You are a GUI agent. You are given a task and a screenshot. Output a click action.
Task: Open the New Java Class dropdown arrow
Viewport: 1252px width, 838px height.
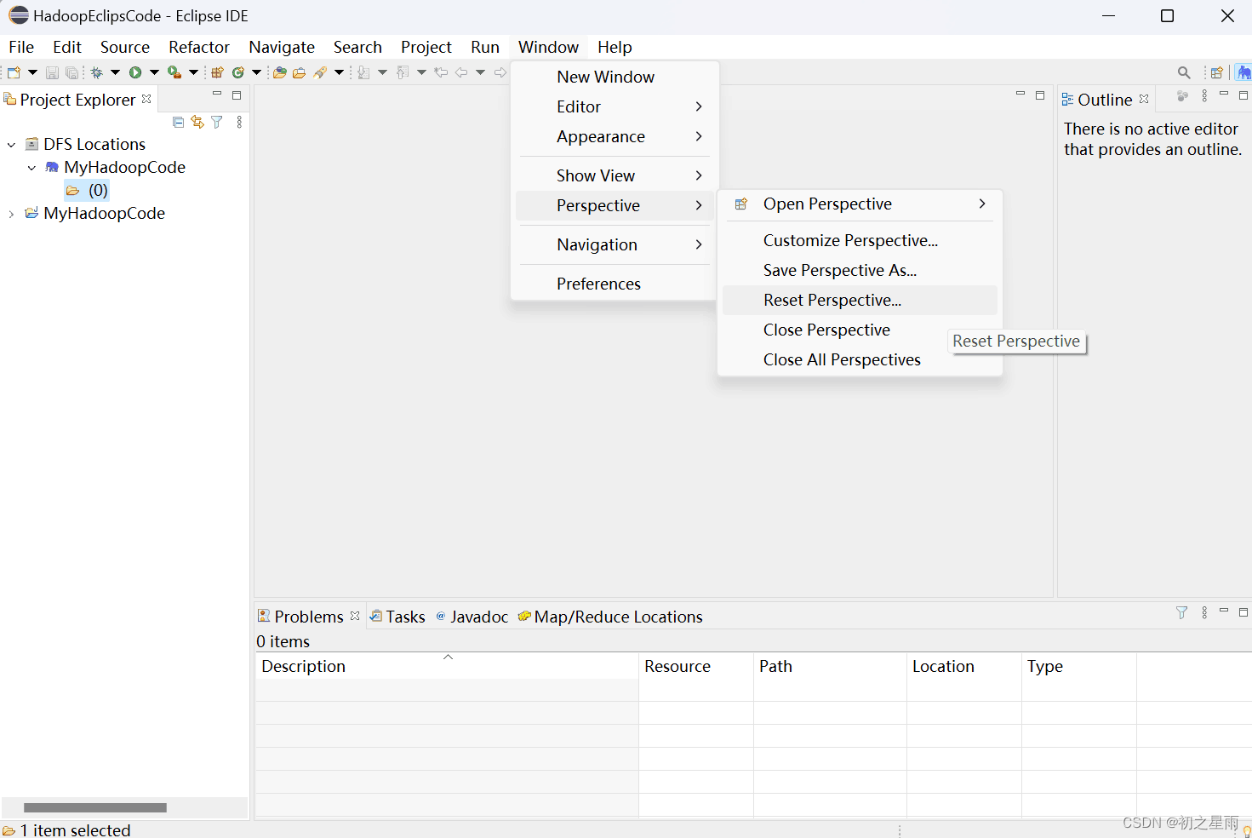256,72
